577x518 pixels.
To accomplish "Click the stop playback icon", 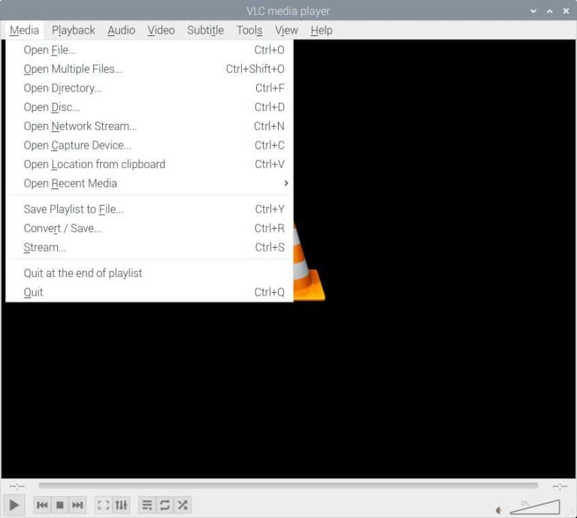I will [60, 505].
